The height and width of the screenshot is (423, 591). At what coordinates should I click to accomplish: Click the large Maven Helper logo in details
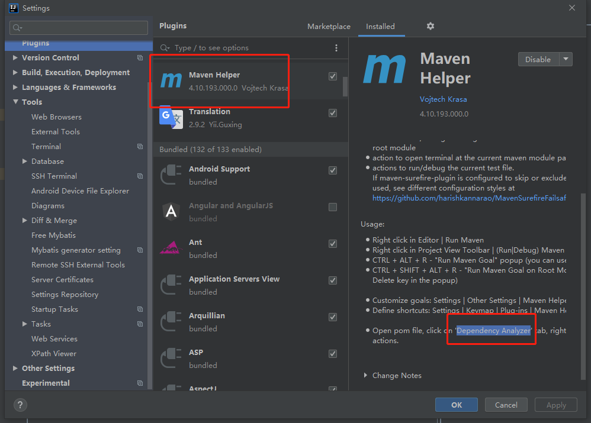click(384, 69)
